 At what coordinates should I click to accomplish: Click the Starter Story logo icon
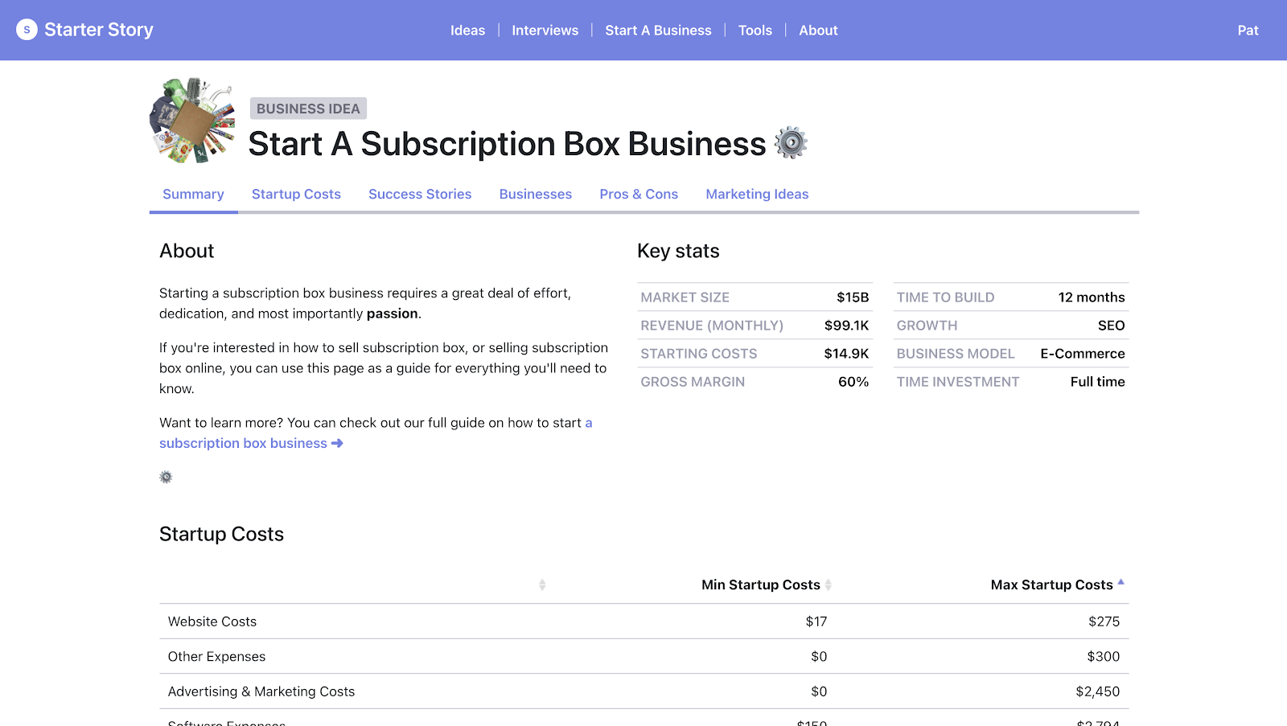pos(27,30)
